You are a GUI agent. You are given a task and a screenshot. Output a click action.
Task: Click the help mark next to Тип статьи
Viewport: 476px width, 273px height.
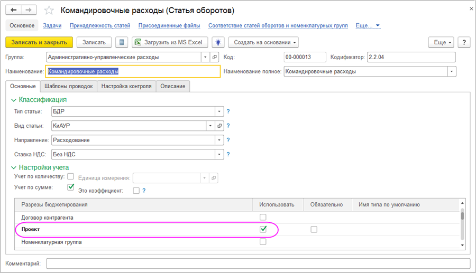click(x=228, y=111)
